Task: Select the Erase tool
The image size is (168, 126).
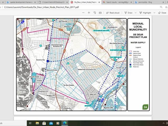Action: click(162, 13)
